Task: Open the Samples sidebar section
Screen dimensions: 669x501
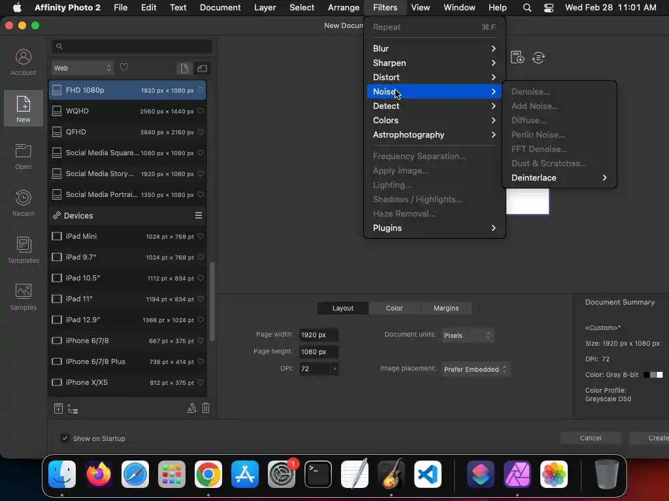Action: [x=23, y=297]
